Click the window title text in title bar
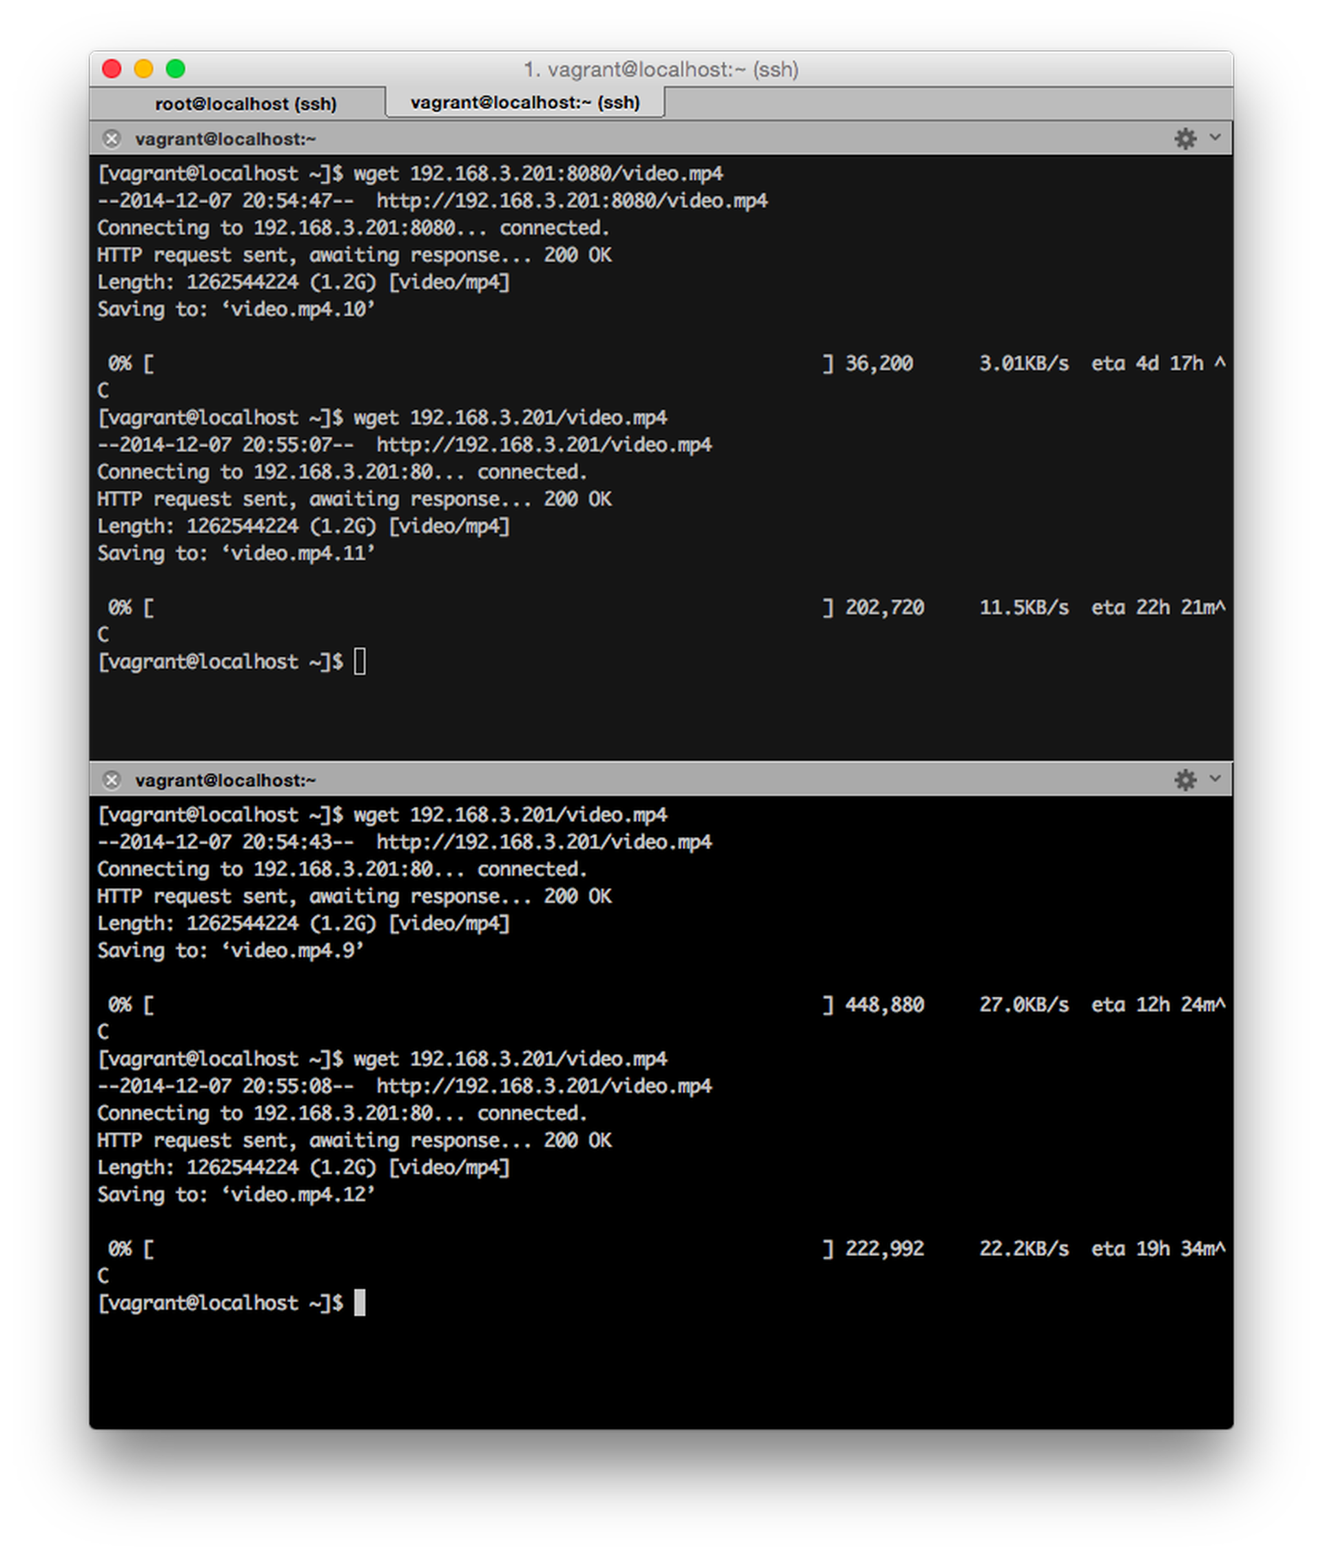 (661, 69)
